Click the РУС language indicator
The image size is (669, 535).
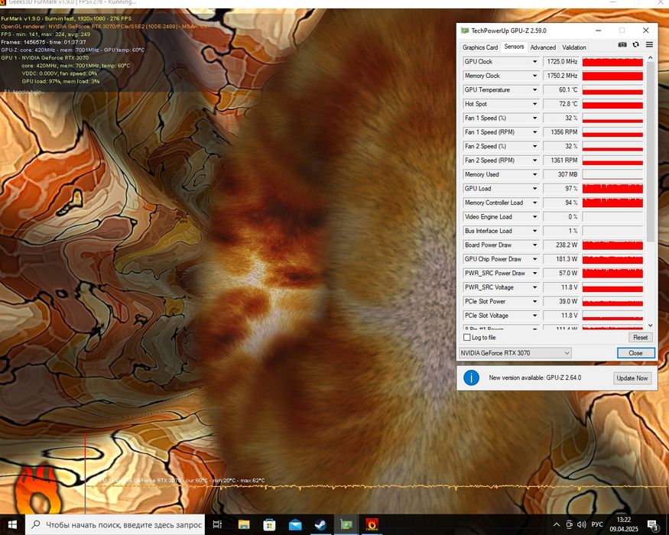(x=597, y=525)
